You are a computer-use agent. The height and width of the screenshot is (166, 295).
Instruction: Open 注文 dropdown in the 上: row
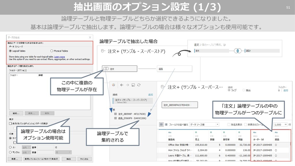point(26,147)
